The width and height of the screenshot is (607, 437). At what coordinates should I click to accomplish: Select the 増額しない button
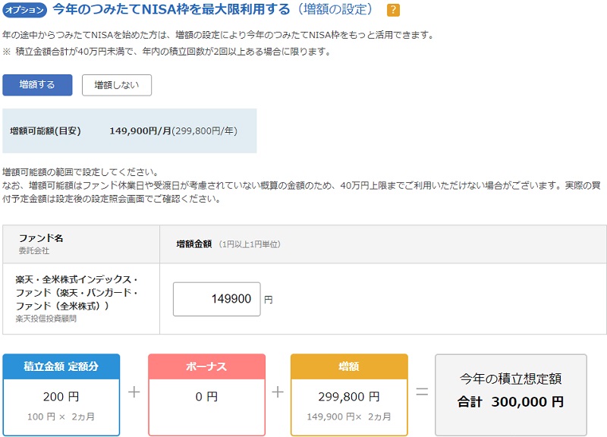tap(117, 85)
